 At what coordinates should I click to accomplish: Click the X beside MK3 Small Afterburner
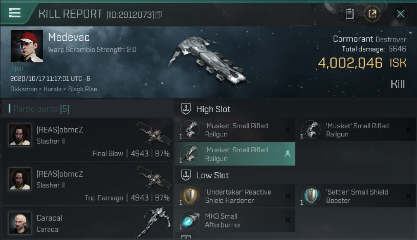tap(287, 220)
